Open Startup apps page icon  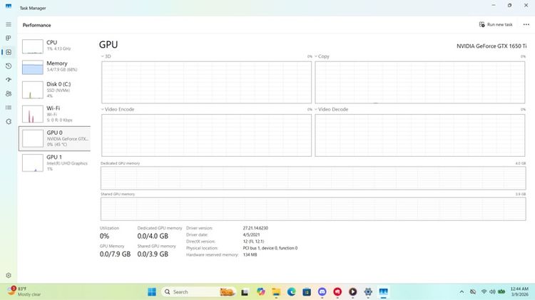point(9,79)
